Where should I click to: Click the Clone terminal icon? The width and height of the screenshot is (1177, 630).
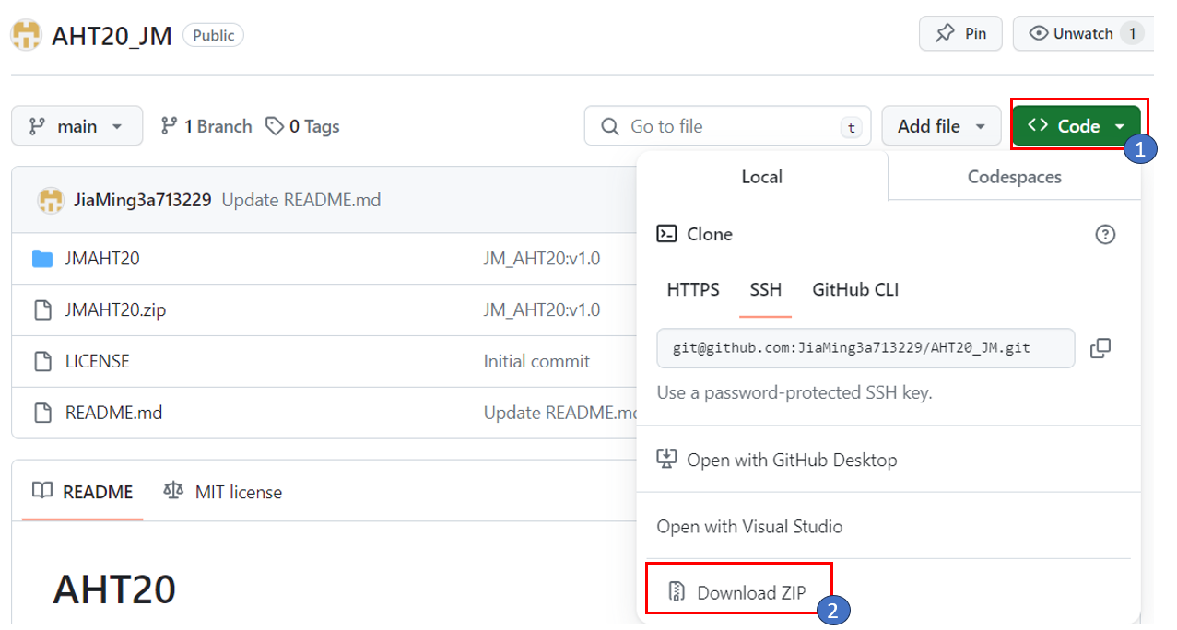666,234
